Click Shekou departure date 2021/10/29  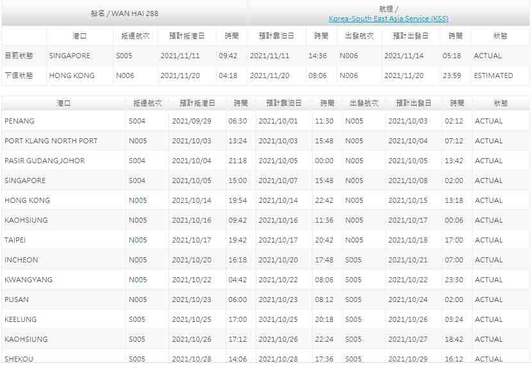click(x=408, y=359)
